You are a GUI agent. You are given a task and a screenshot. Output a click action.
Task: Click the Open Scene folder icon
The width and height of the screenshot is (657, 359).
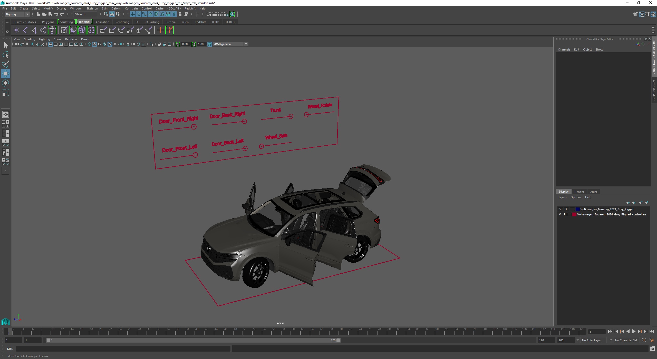[44, 14]
